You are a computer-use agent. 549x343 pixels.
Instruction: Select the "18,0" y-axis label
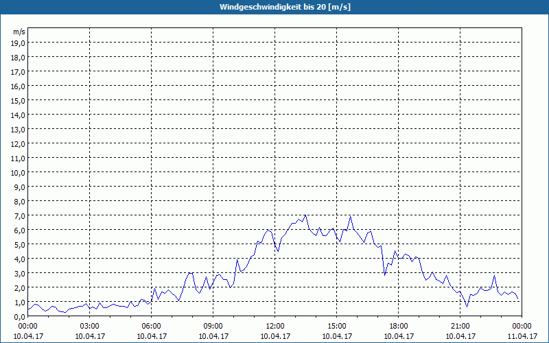19,58
